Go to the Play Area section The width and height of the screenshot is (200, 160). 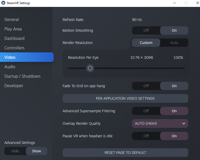pyautogui.click(x=13, y=29)
